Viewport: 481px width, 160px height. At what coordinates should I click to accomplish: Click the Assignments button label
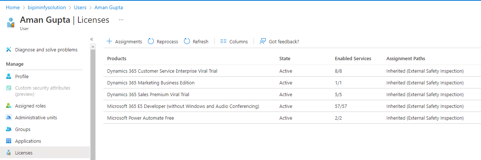coord(128,41)
